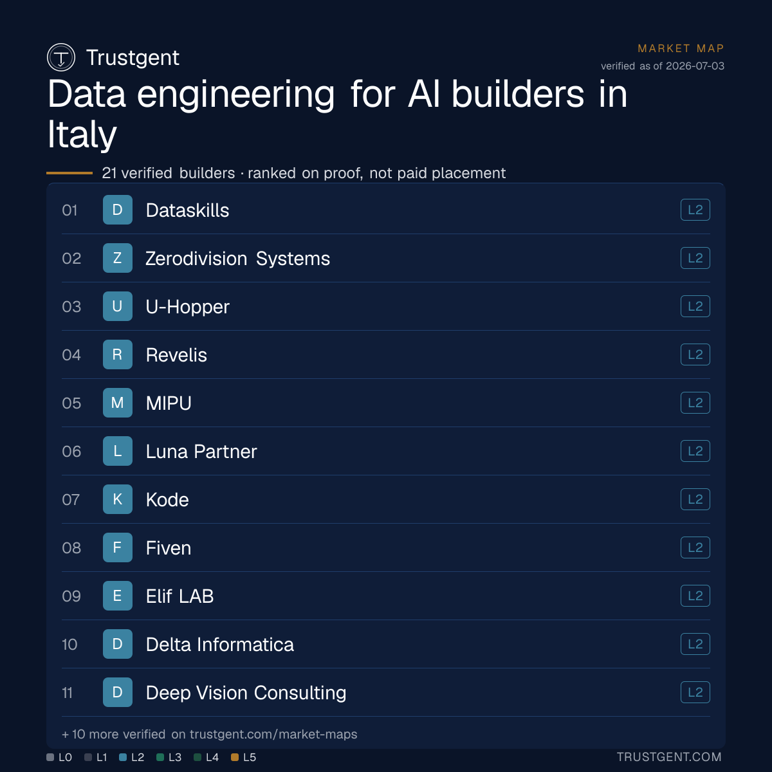Click the Fiven F avatar icon
This screenshot has width=772, height=772.
tap(118, 547)
